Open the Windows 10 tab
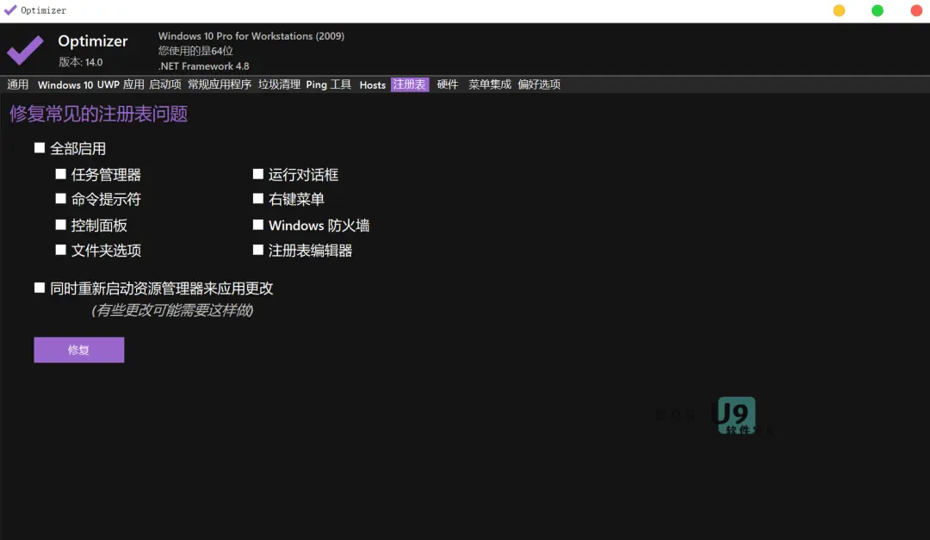 click(x=65, y=84)
